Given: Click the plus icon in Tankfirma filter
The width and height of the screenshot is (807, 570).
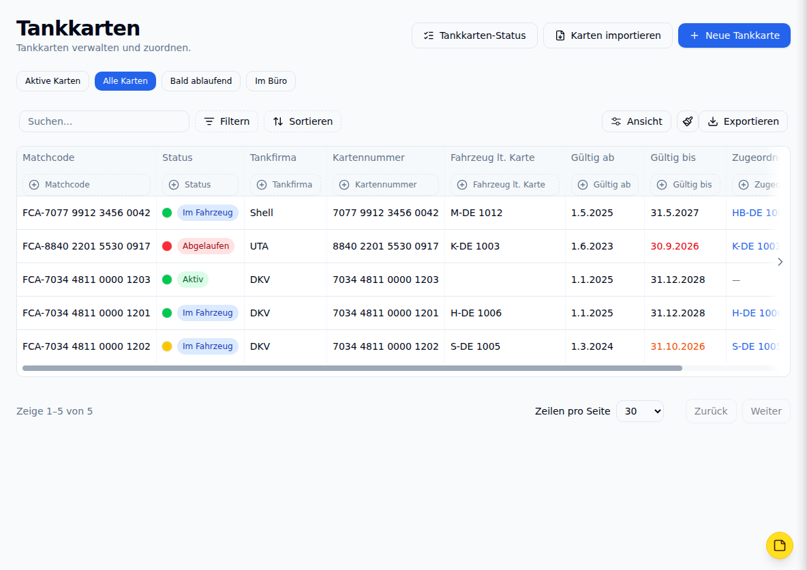Looking at the screenshot, I should (x=262, y=185).
